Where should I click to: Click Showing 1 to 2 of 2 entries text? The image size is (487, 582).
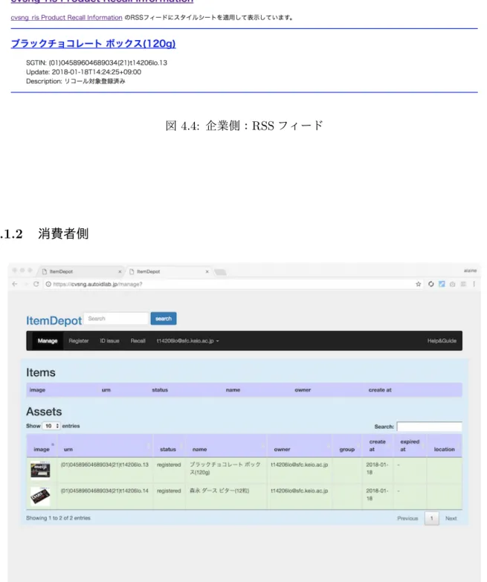point(58,518)
